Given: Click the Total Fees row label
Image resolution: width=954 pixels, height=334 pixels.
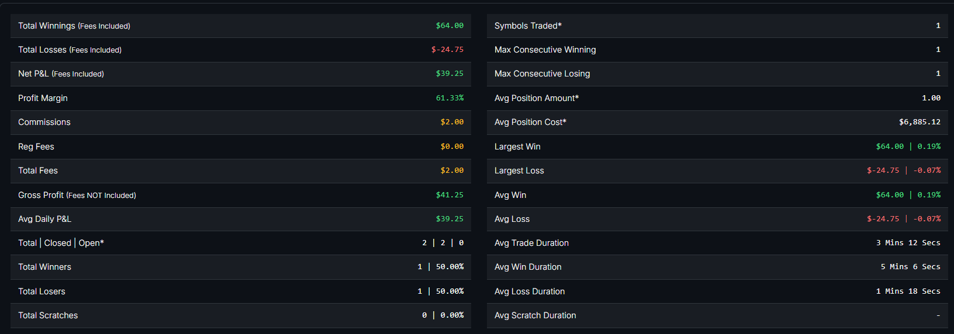Looking at the screenshot, I should [x=38, y=171].
